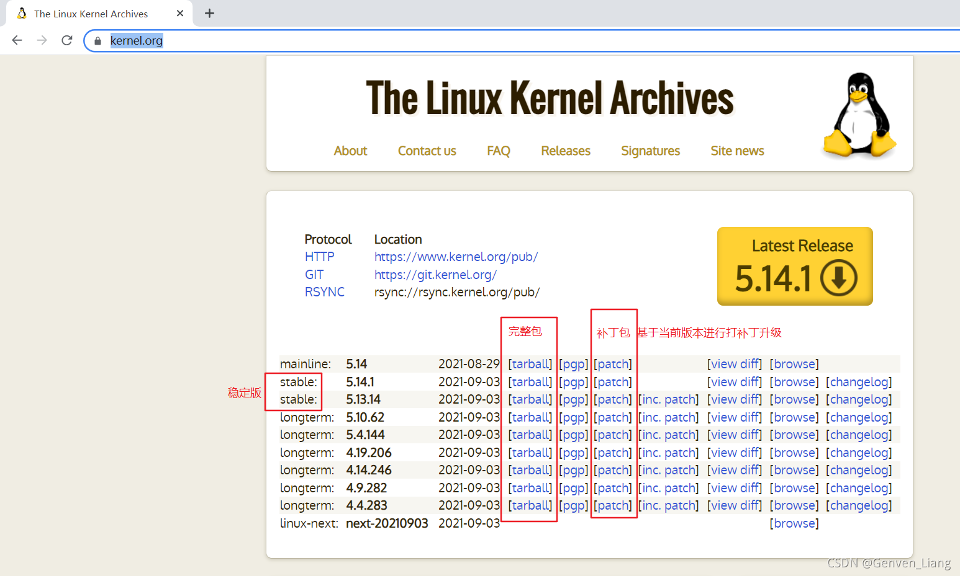
Task: Click the date 2021-08-29 for mainline
Action: (x=469, y=364)
